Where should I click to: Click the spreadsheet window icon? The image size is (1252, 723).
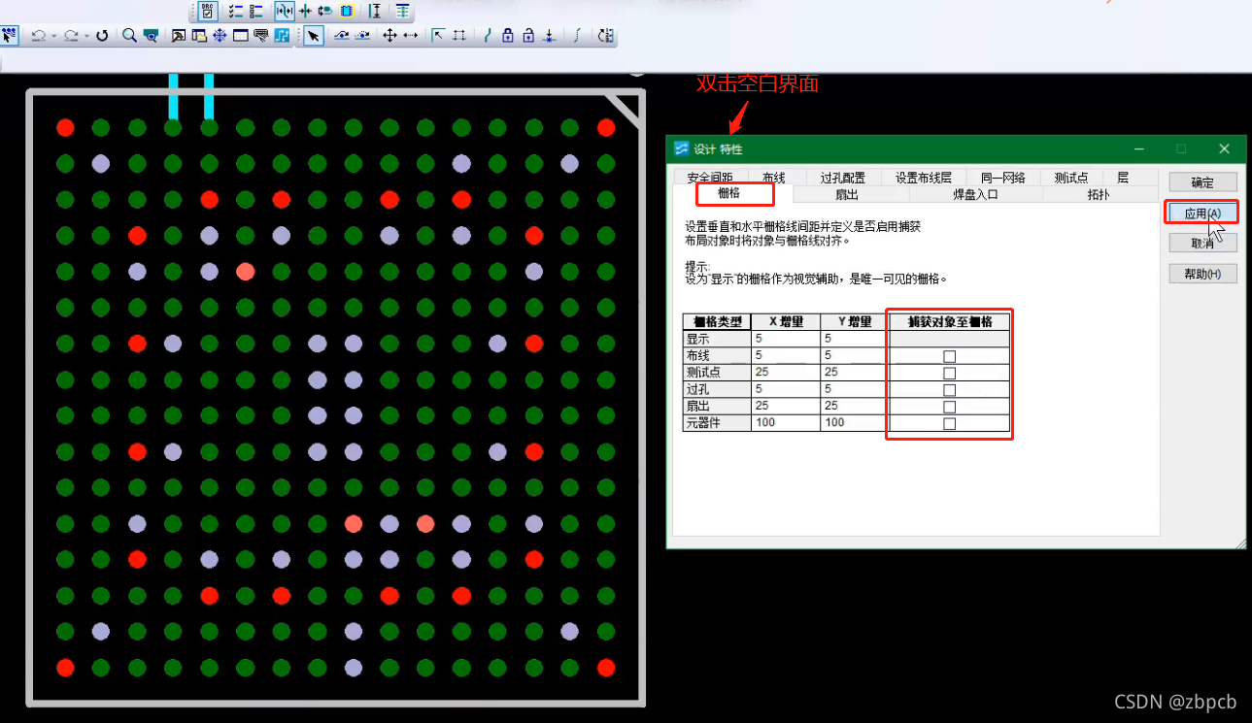click(x=241, y=36)
